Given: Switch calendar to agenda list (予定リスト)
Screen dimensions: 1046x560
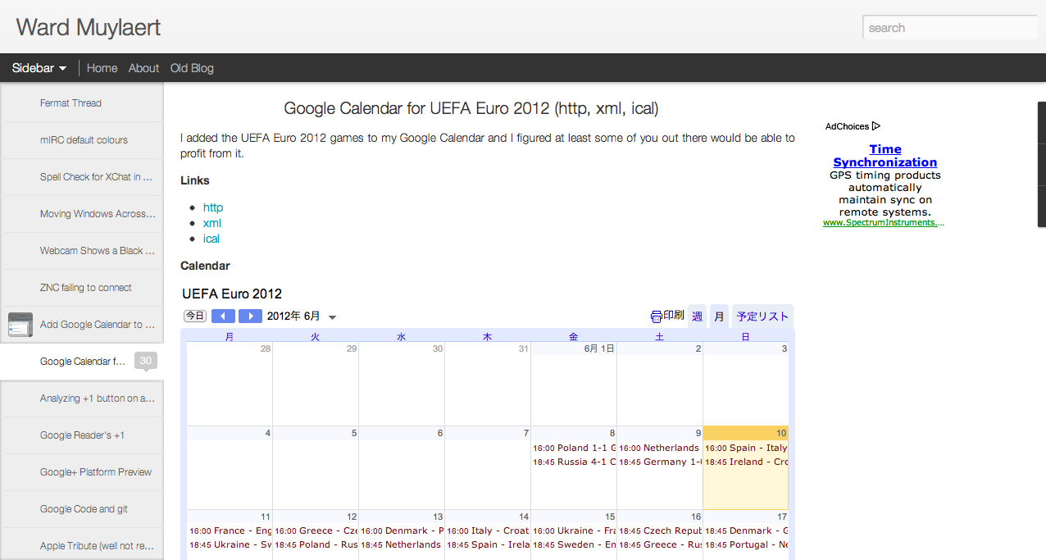Looking at the screenshot, I should coord(762,316).
